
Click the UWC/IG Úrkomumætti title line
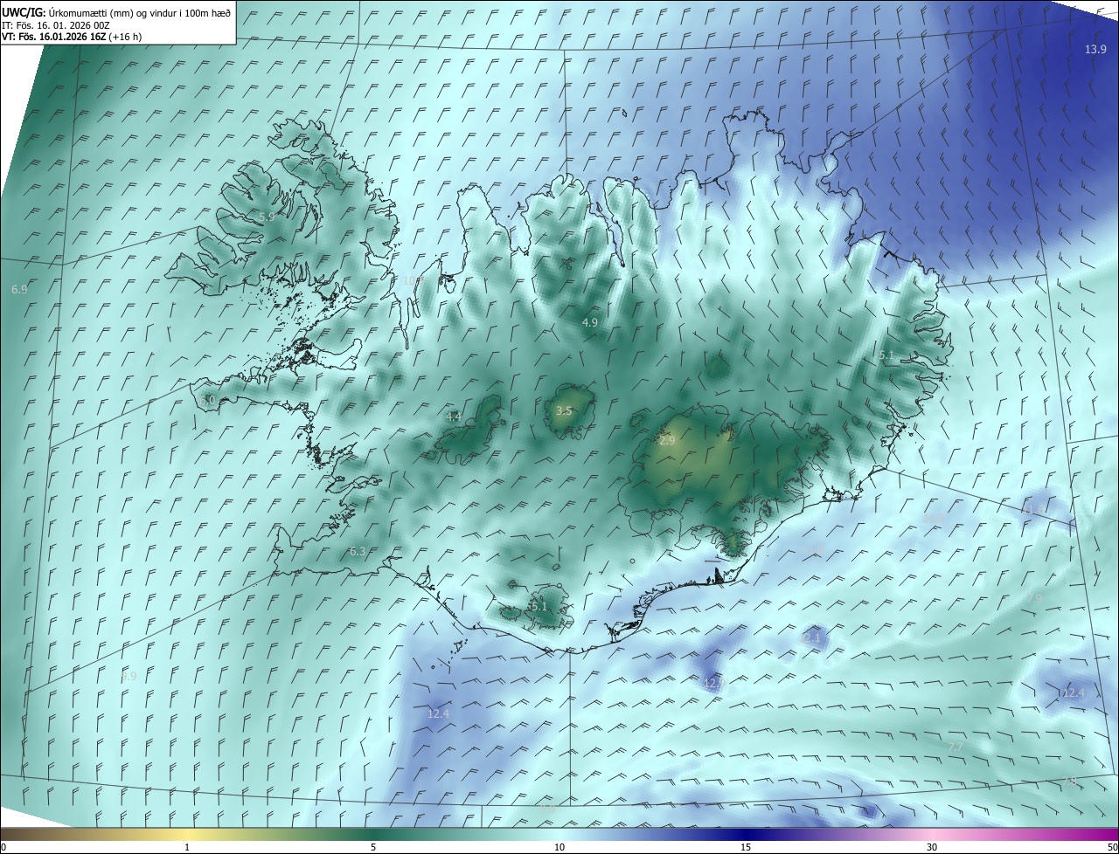116,11
